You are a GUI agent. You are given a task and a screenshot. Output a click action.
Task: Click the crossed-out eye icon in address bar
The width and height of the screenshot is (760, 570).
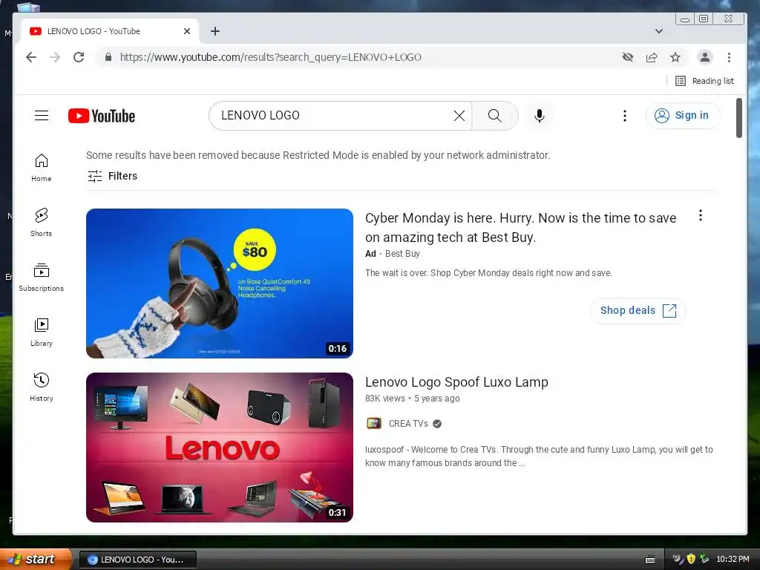point(628,57)
